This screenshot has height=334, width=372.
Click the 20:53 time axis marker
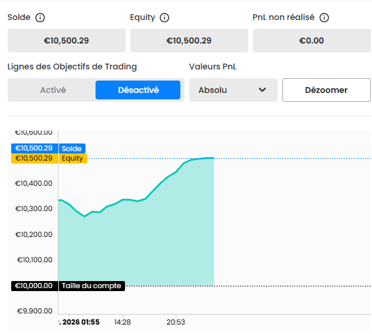[x=176, y=322]
